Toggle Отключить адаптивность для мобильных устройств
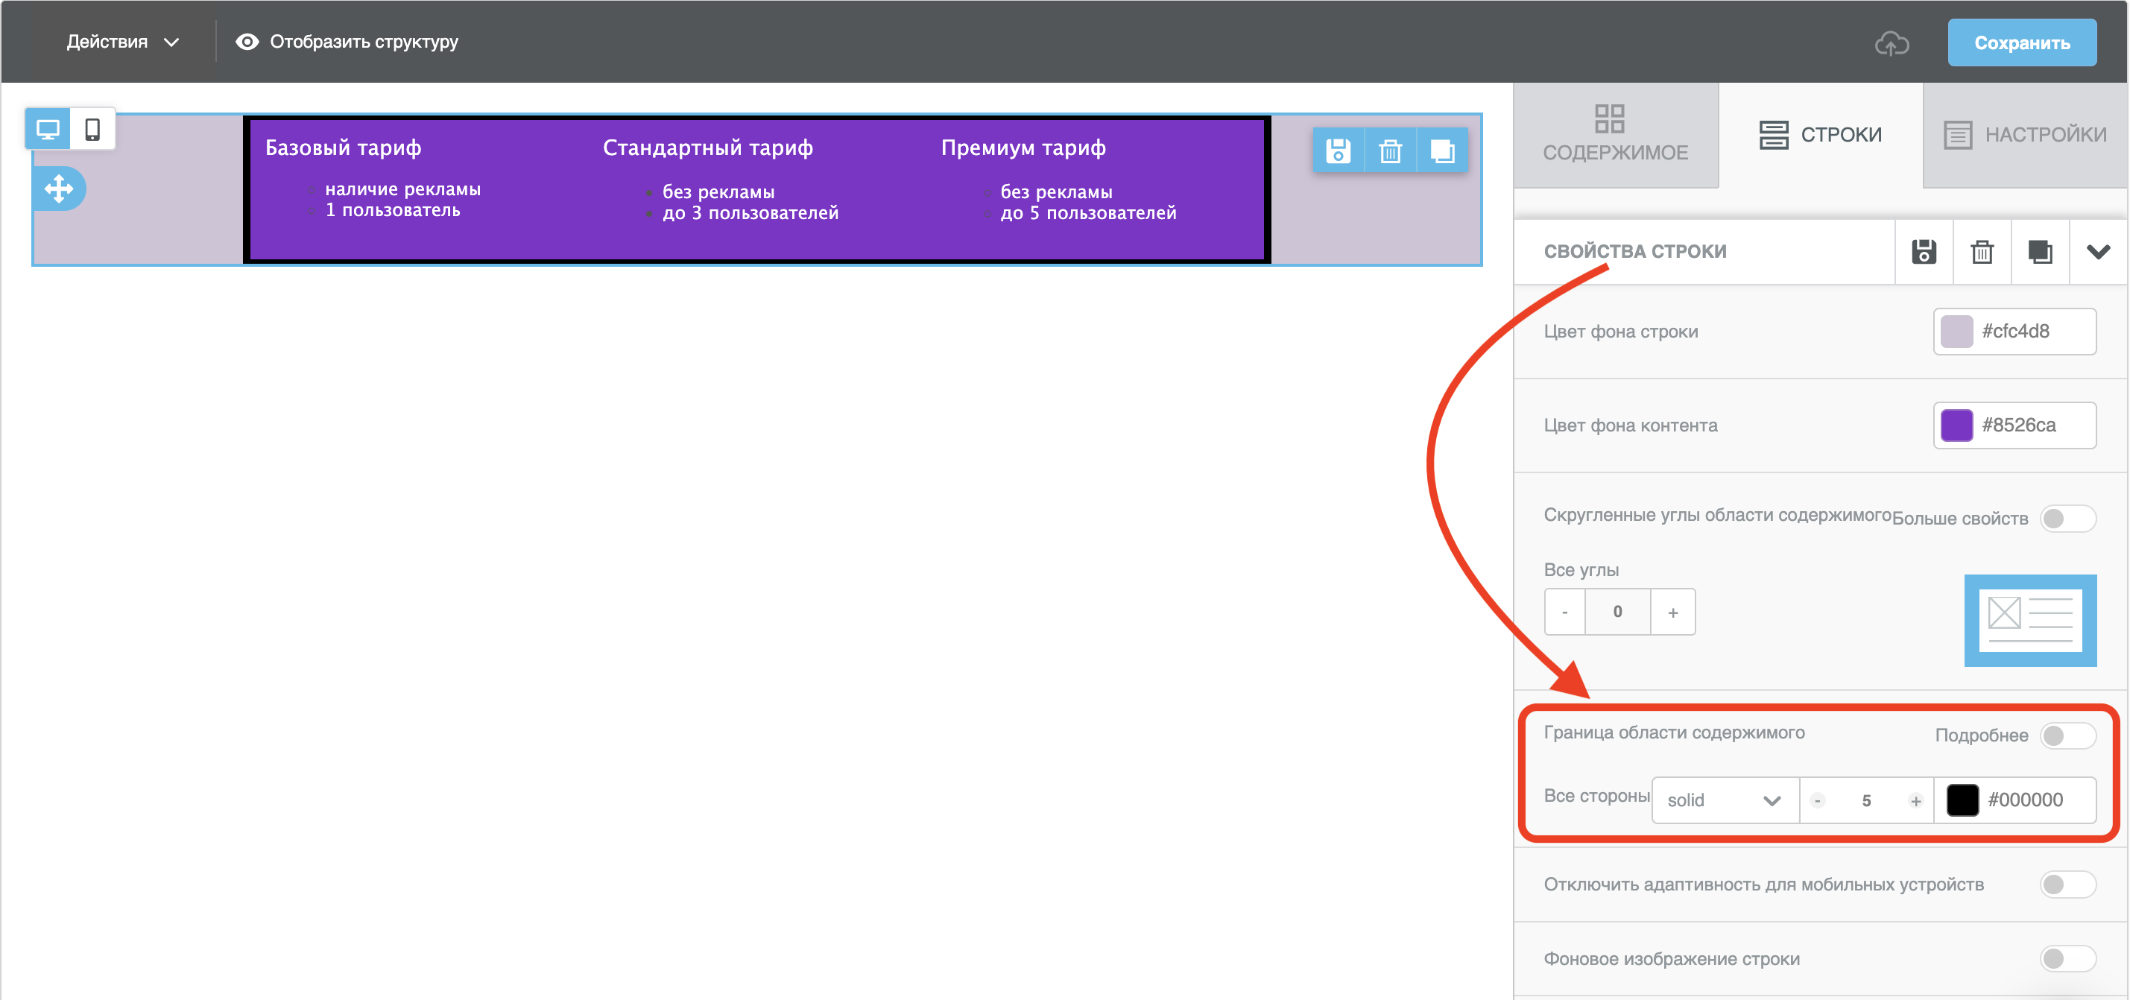Viewport: 2130px width, 1000px height. click(x=2067, y=885)
